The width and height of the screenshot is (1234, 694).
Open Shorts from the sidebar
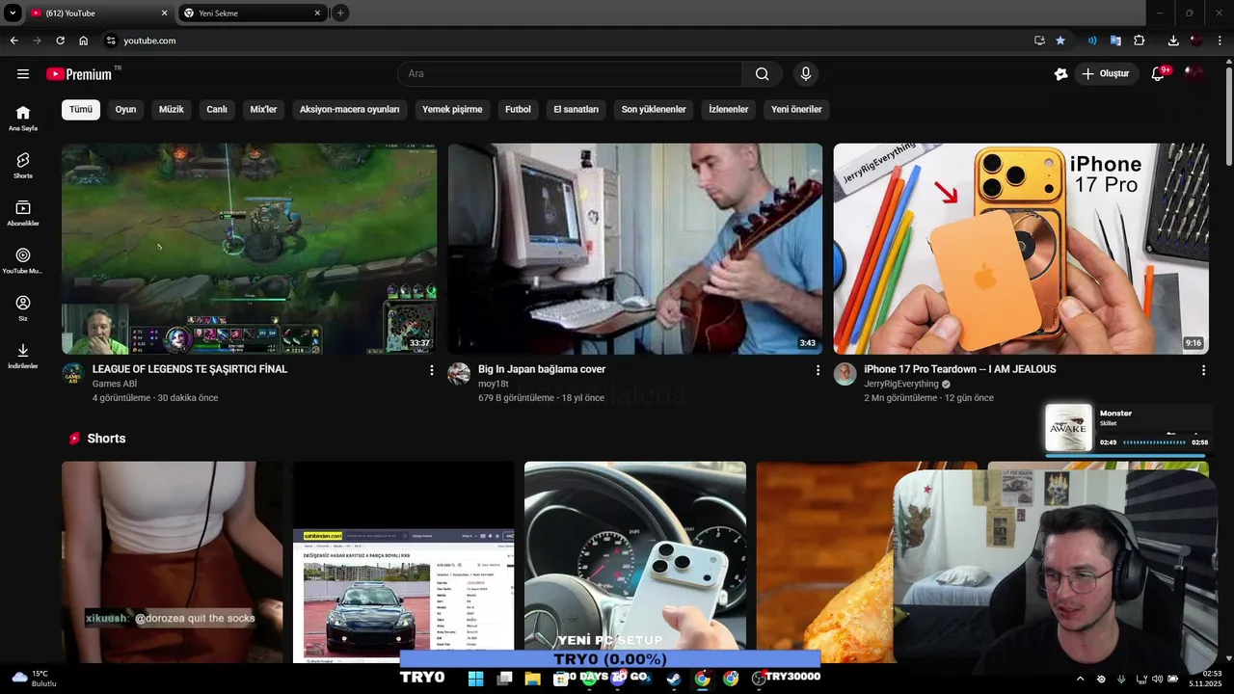click(23, 165)
